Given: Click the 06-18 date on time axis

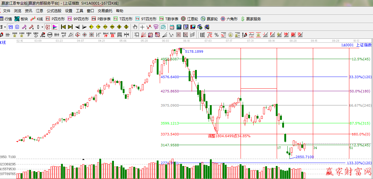Looking at the screenshot, I should tap(187, 40).
